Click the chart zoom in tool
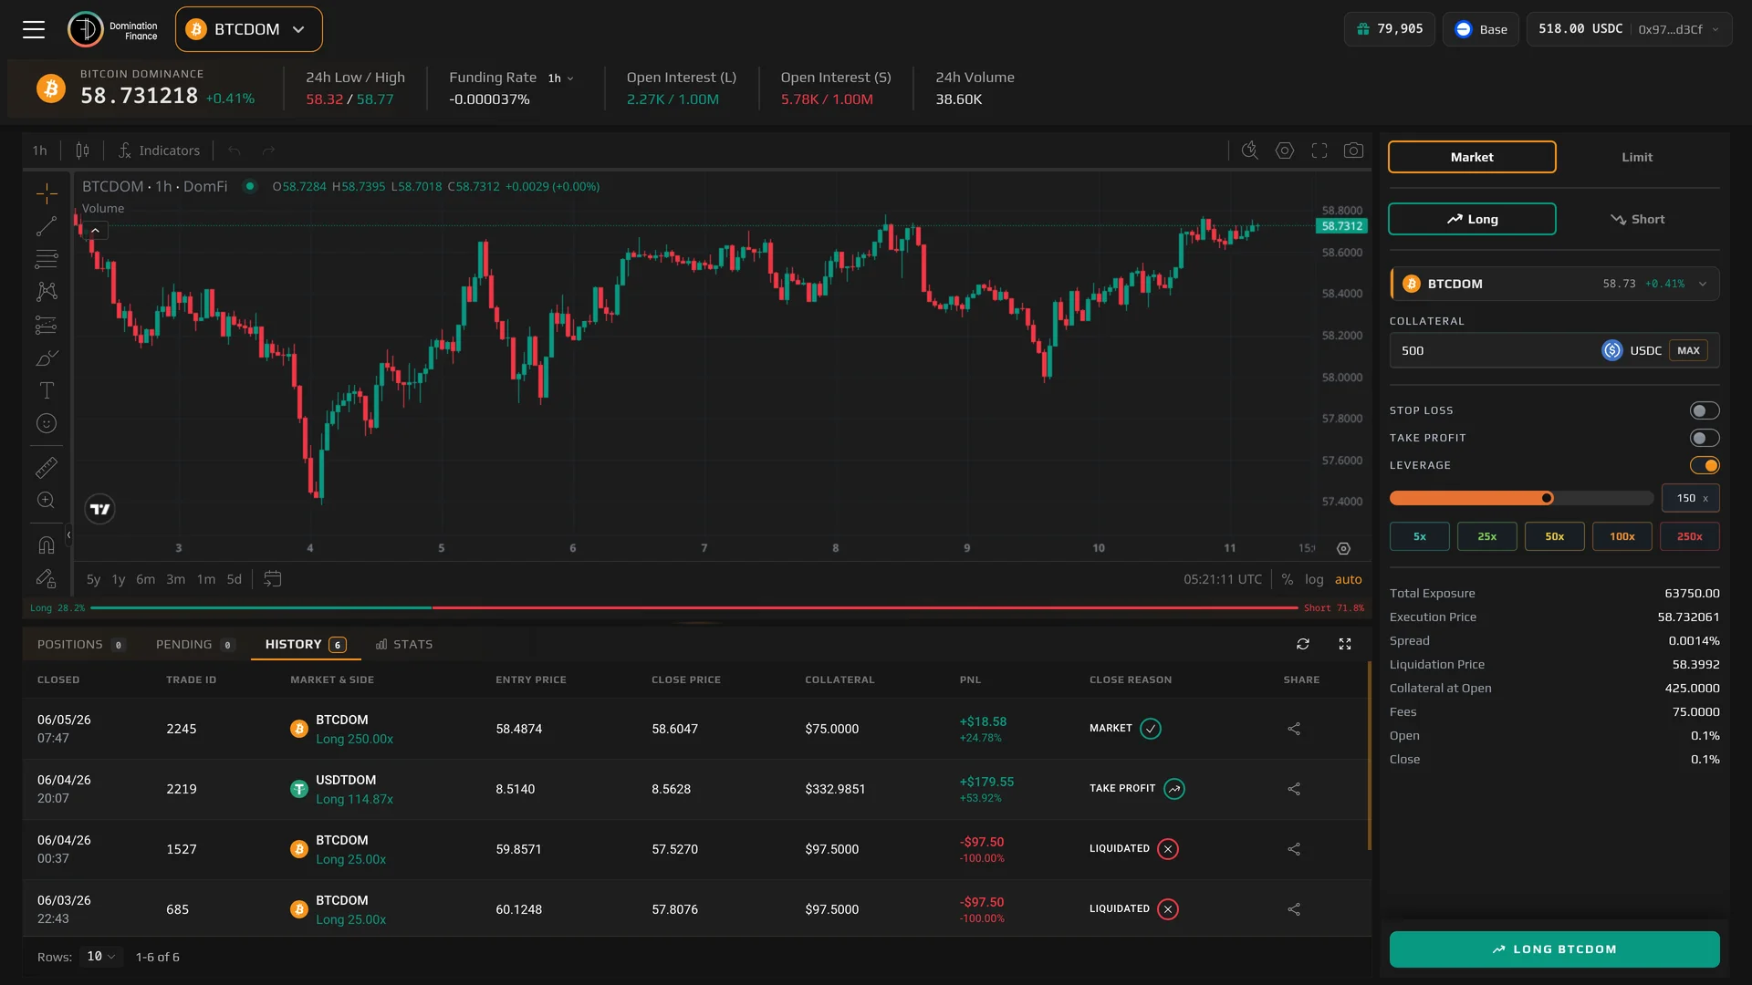Viewport: 1752px width, 985px height. click(x=47, y=500)
